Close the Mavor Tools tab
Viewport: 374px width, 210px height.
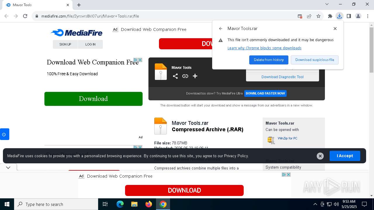68,5
